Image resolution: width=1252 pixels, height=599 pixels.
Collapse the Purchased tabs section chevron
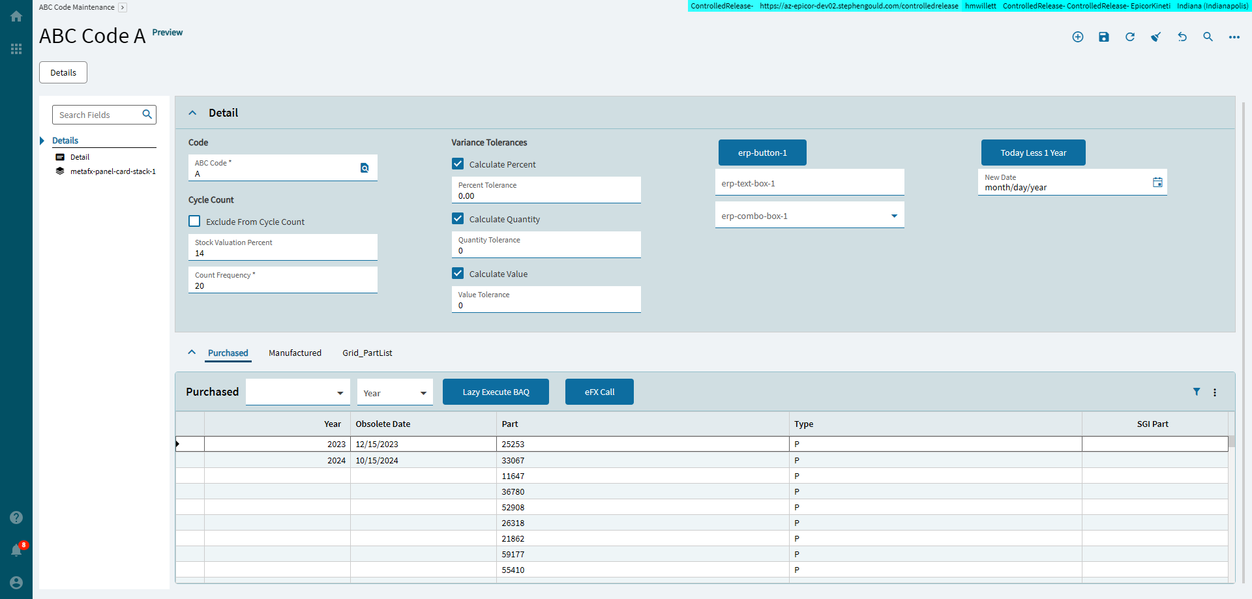click(192, 352)
